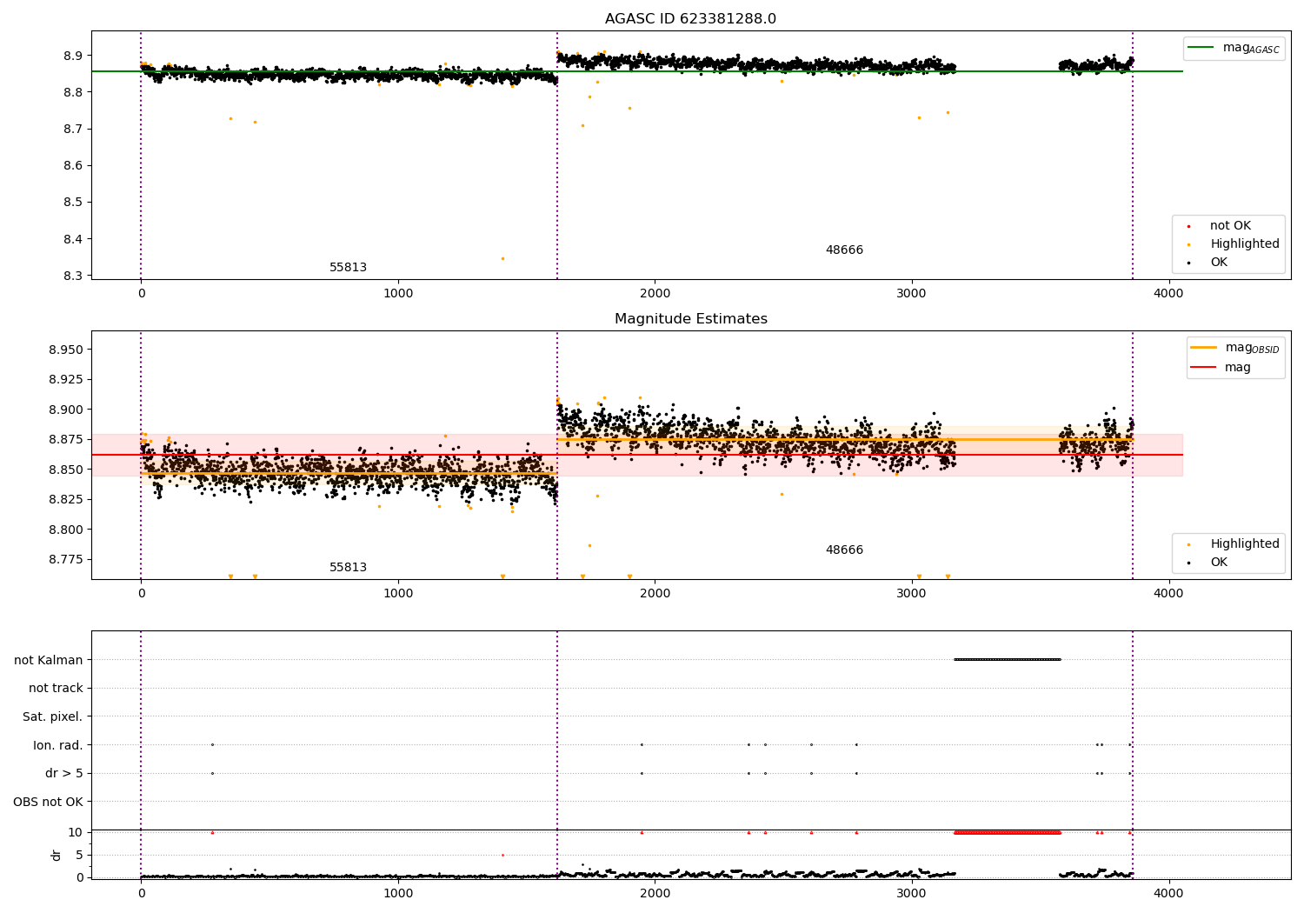
Task: Select 'Highlighted' legend entry in top plot
Action: point(1245,244)
